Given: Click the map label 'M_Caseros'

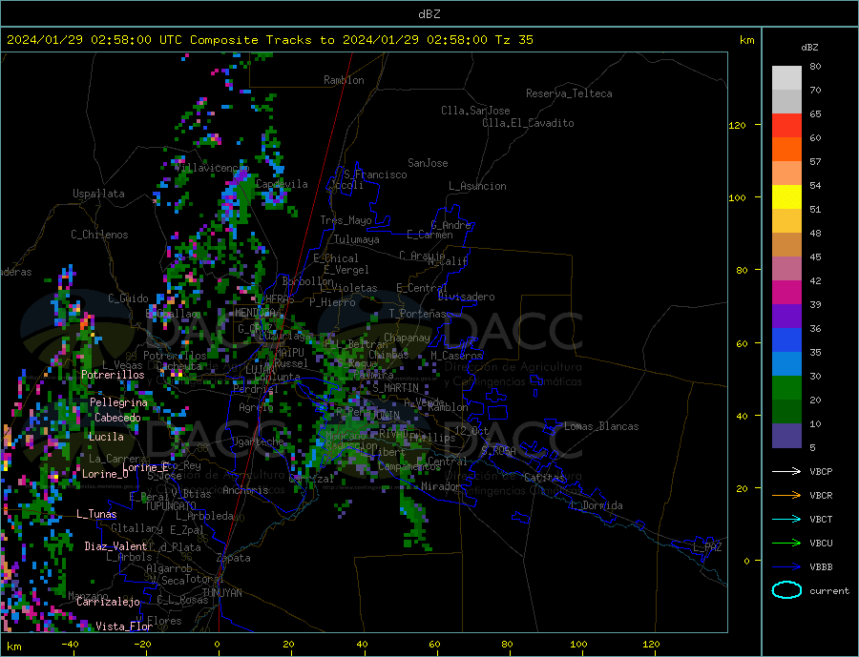Looking at the screenshot, I should [456, 356].
